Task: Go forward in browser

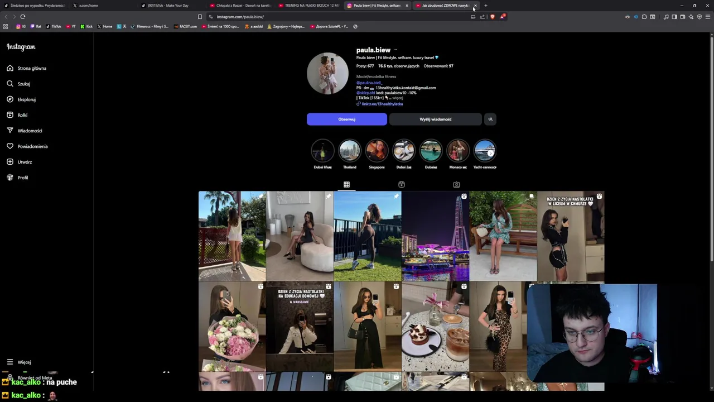Action: 14,17
